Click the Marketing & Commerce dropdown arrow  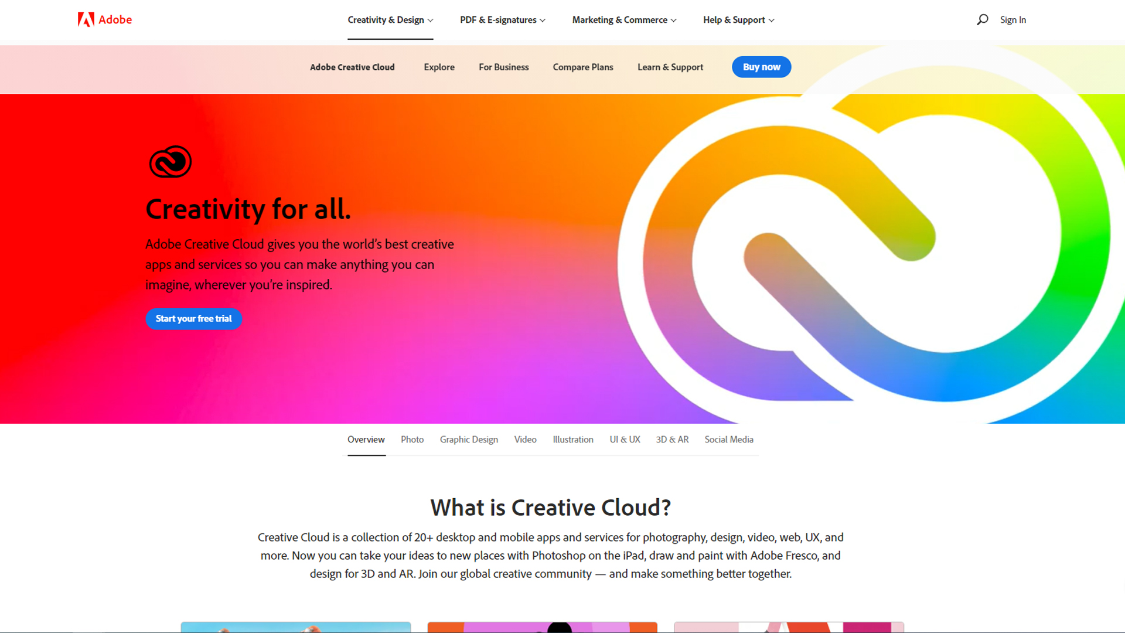coord(672,20)
